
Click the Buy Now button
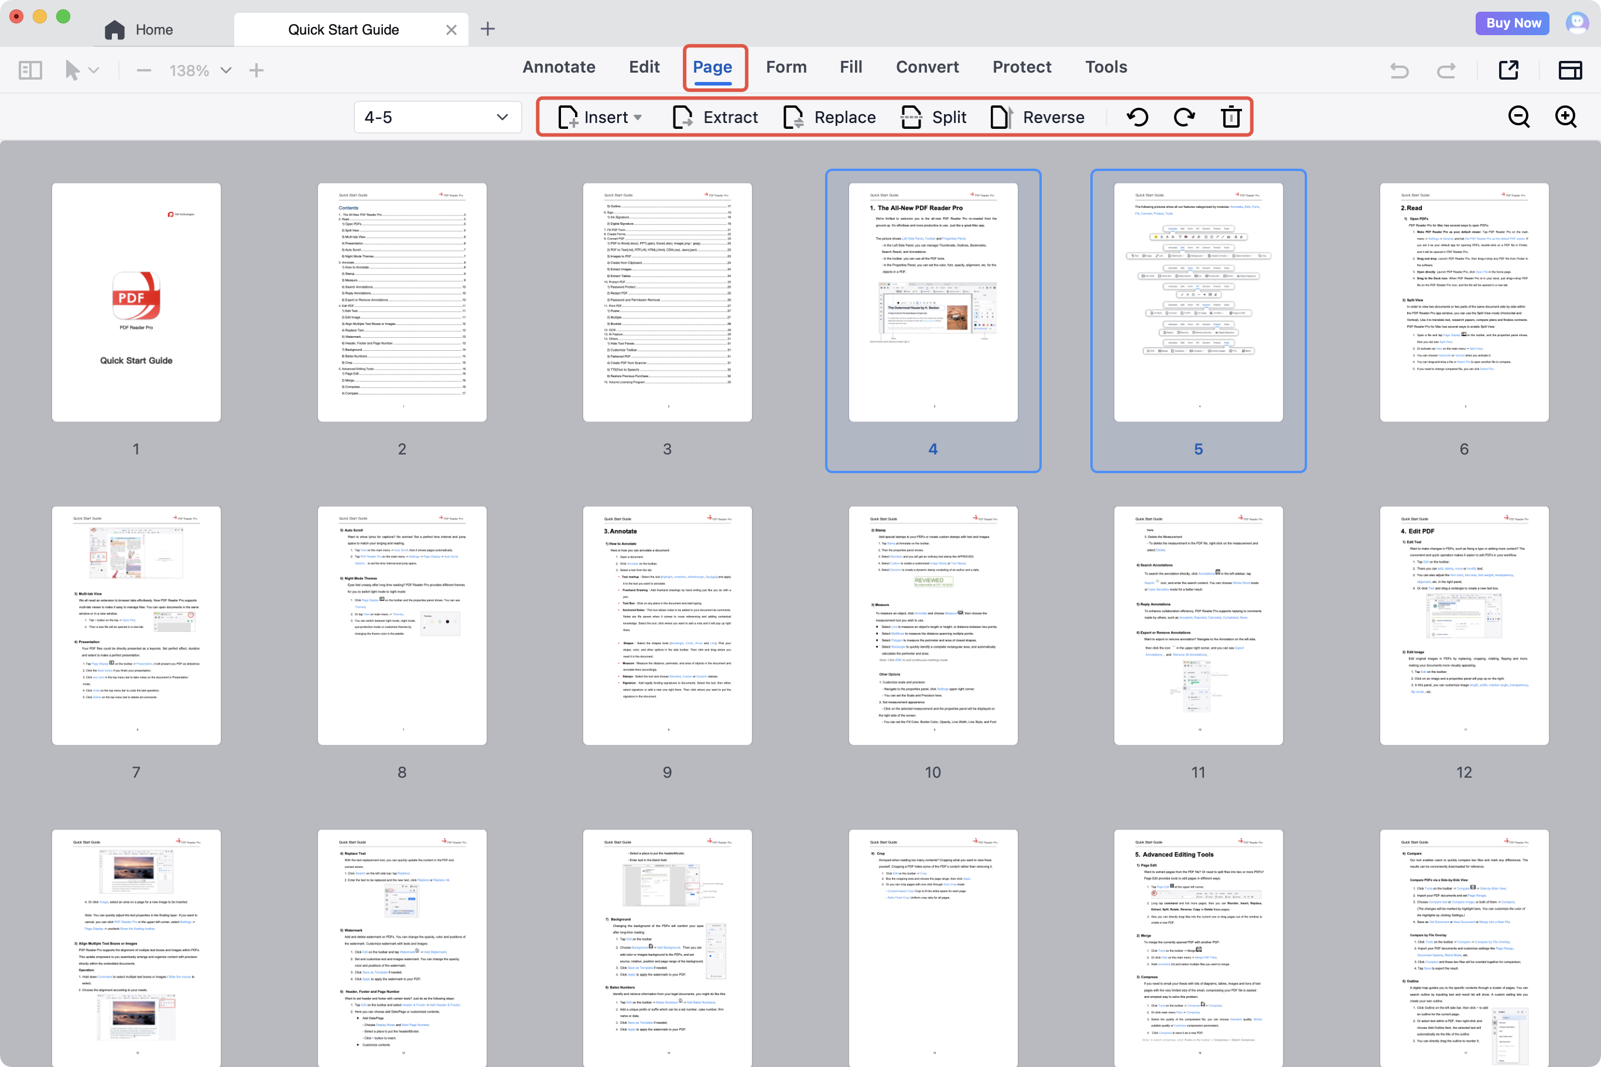1513,23
